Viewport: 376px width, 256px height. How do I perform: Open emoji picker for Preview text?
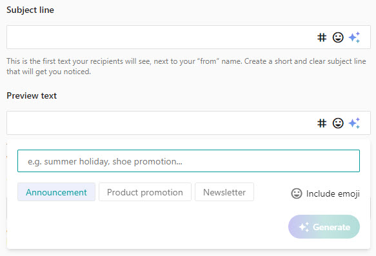click(x=338, y=123)
